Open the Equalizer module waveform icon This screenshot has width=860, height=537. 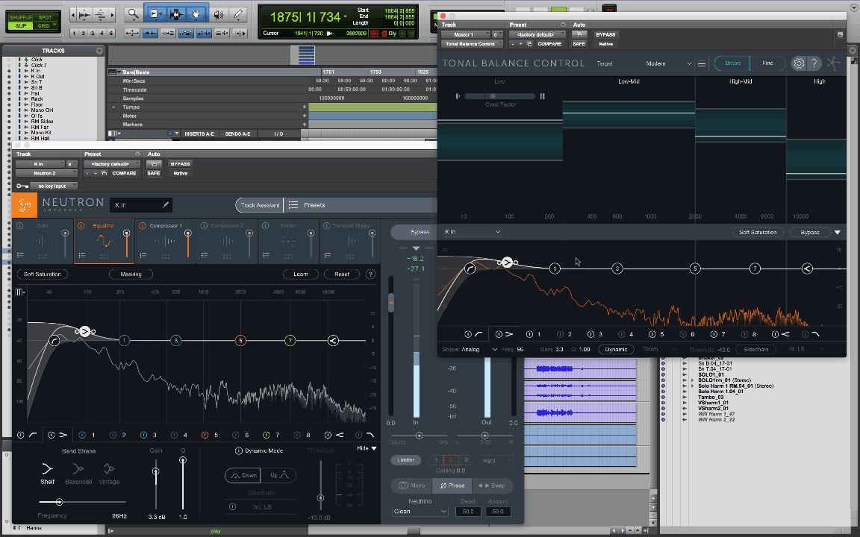(x=104, y=241)
